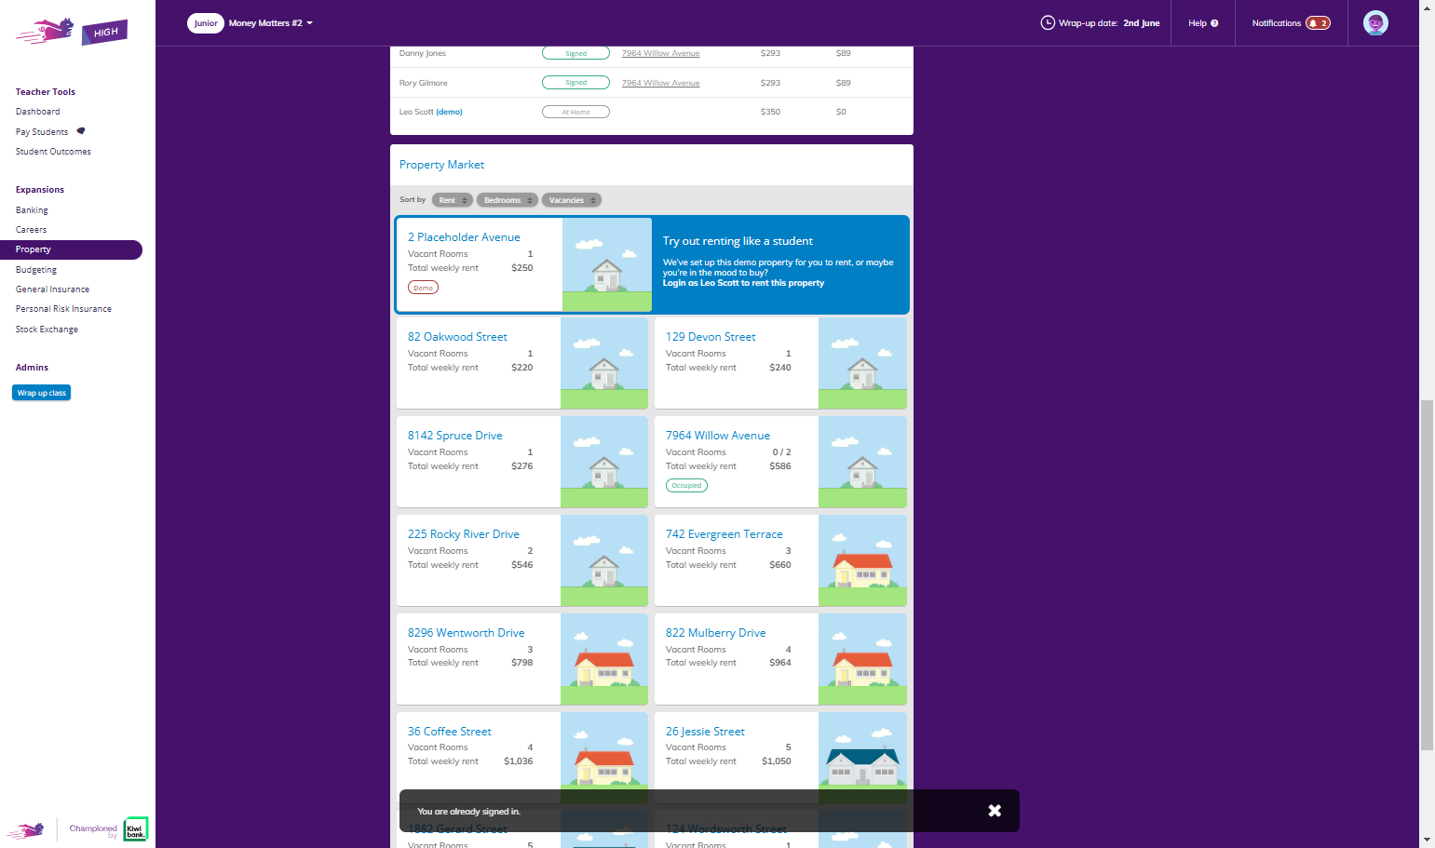Click the Kiwibank logo in sidebar footer

pyautogui.click(x=136, y=828)
